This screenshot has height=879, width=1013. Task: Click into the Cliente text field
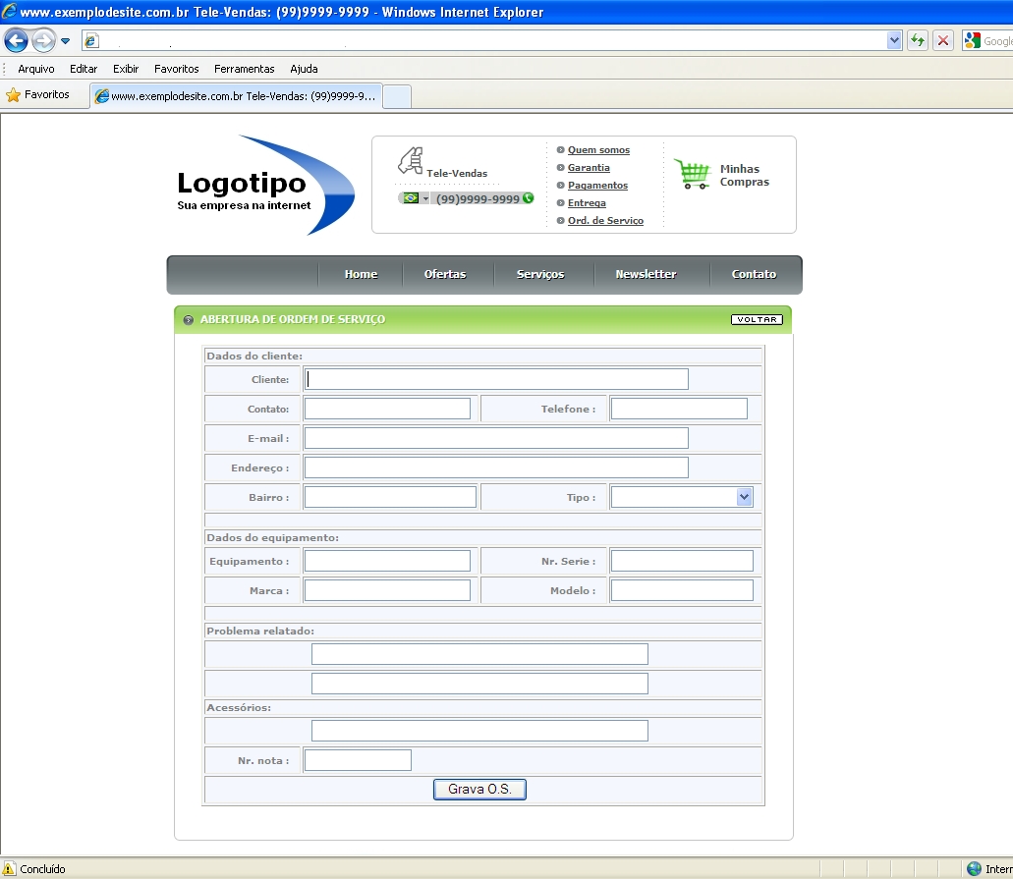(x=496, y=379)
